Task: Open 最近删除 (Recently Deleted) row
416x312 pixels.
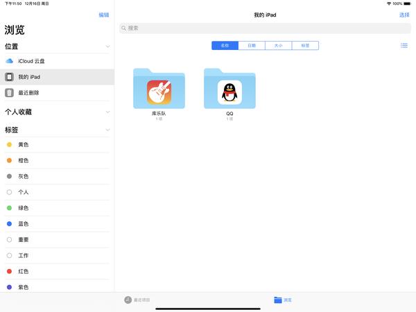Action: click(x=57, y=93)
